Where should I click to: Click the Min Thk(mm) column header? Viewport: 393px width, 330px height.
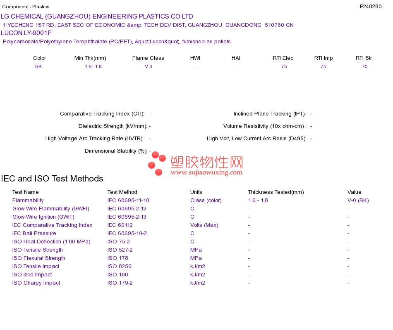(x=90, y=58)
